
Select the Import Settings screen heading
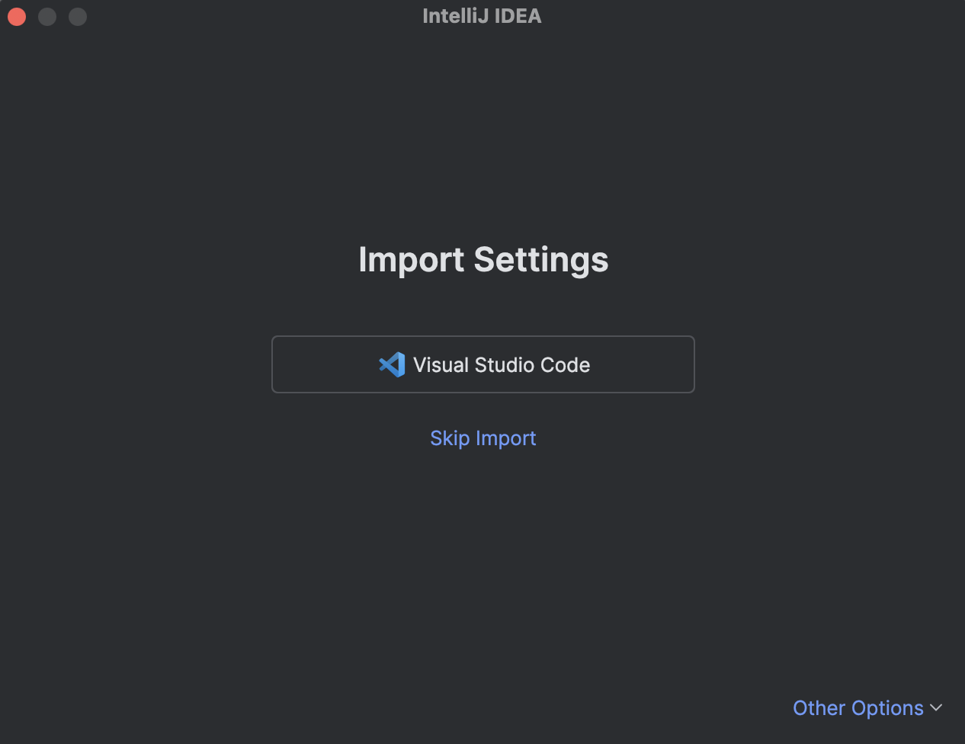coord(483,260)
